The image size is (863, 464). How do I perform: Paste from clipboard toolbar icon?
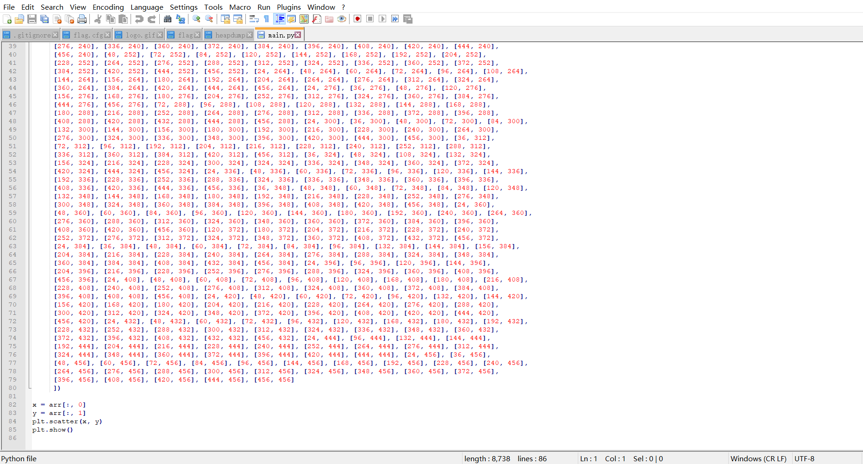click(123, 19)
